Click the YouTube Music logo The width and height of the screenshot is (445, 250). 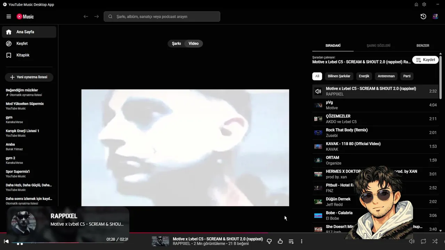[25, 17]
